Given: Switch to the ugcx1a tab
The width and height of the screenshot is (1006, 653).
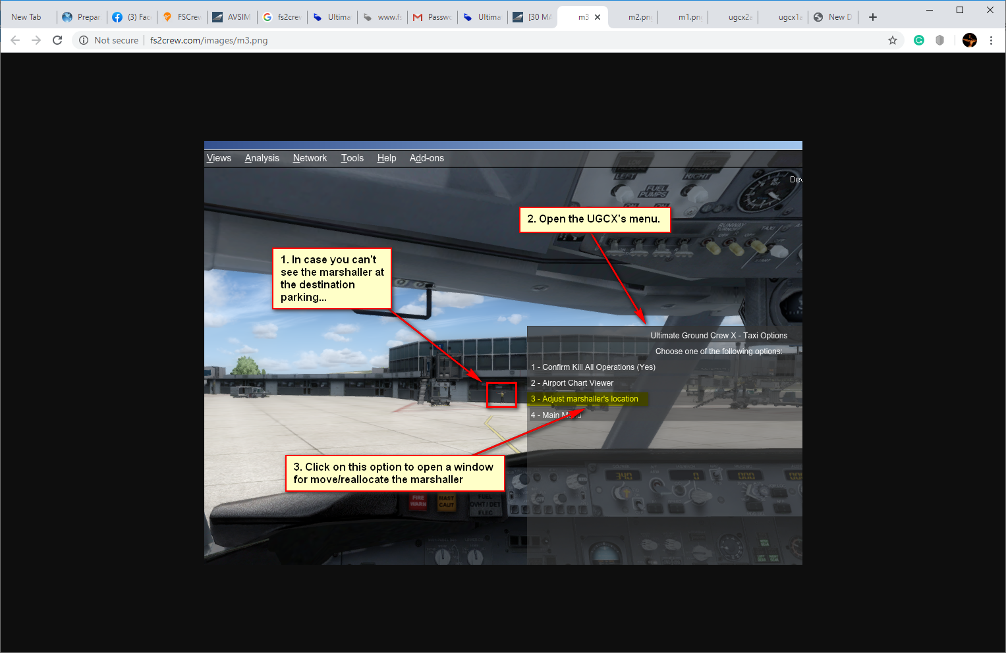Looking at the screenshot, I should pos(783,17).
